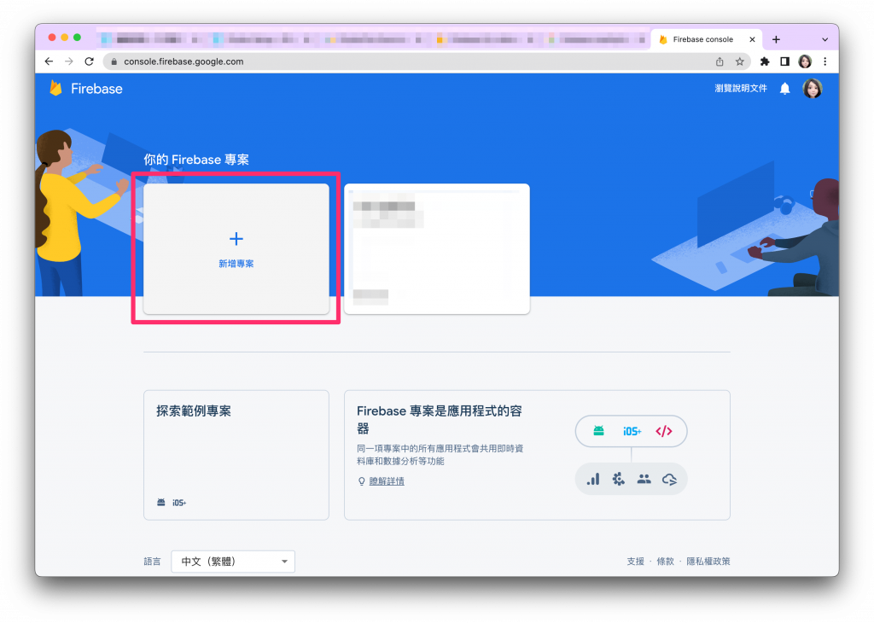This screenshot has width=874, height=623.
Task: Click the 新增專案 label
Action: tap(236, 264)
